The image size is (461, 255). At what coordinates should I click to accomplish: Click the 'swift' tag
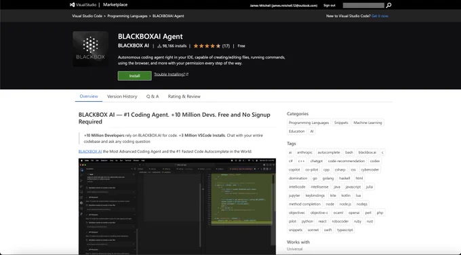[328, 230]
